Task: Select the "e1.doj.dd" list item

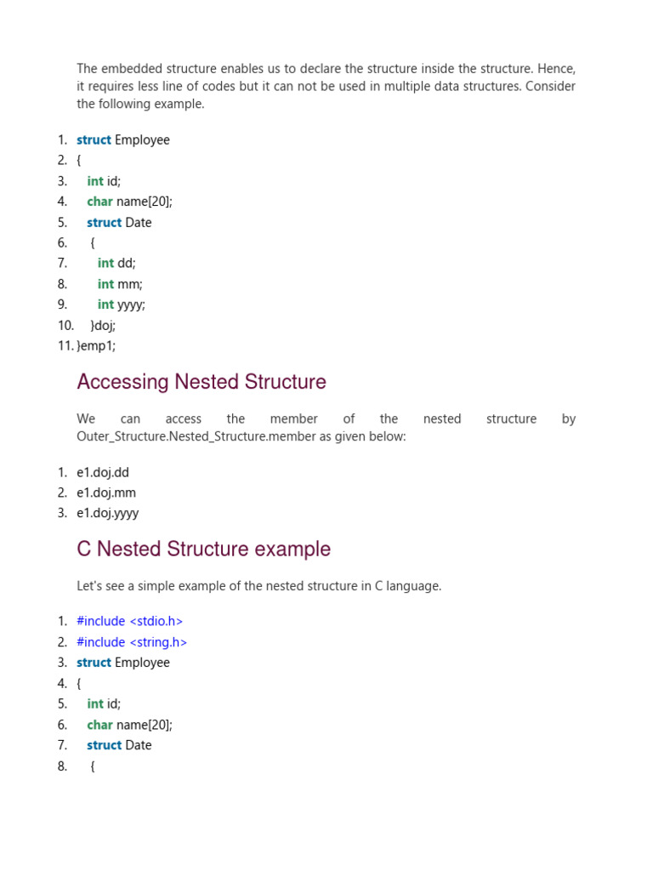Action: pyautogui.click(x=103, y=472)
